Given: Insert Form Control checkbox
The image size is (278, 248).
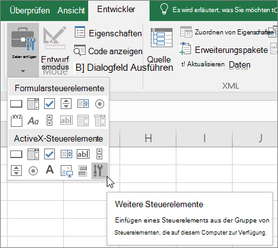Looking at the screenshot, I should (49, 104).
